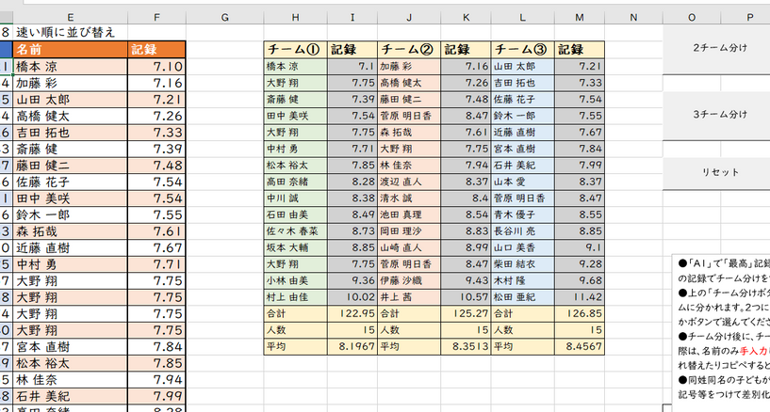Viewport: 770px width, 412px height.
Task: Select the チーム① header cell
Action: coord(294,50)
